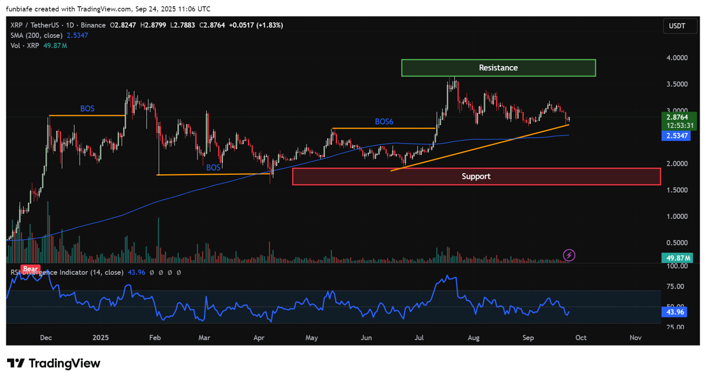Click the Resistance zone label
706x381 pixels.
point(498,68)
